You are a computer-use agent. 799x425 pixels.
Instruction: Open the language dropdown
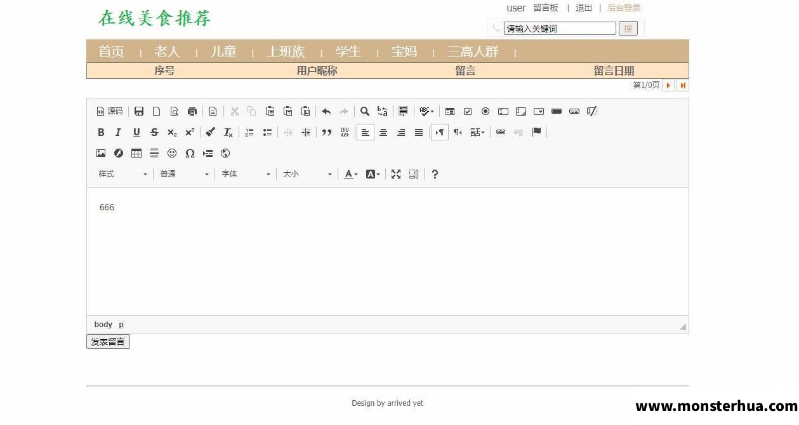477,132
